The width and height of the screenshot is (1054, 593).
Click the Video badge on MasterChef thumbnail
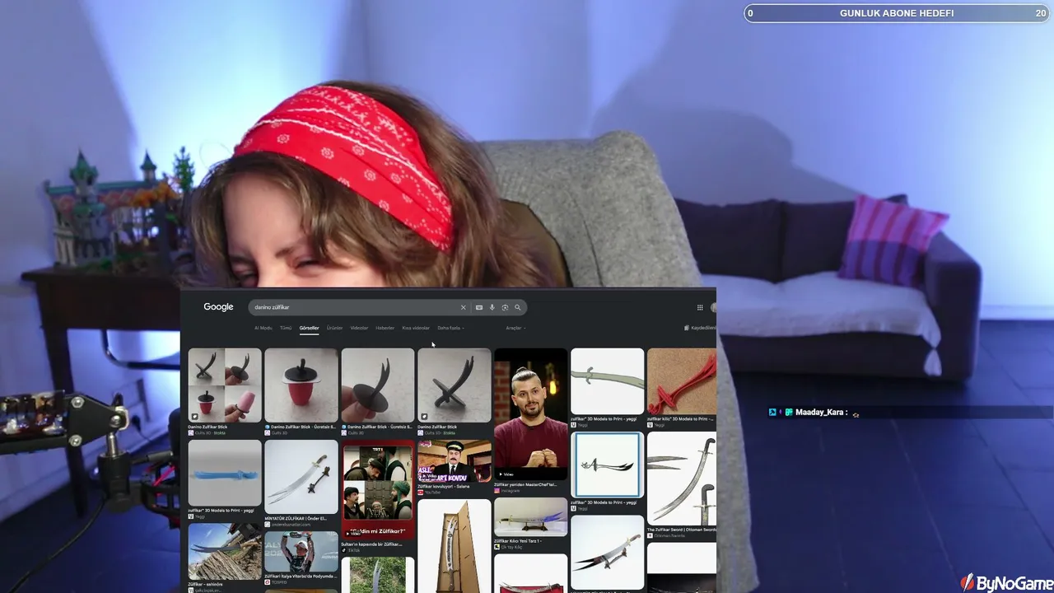pos(506,474)
